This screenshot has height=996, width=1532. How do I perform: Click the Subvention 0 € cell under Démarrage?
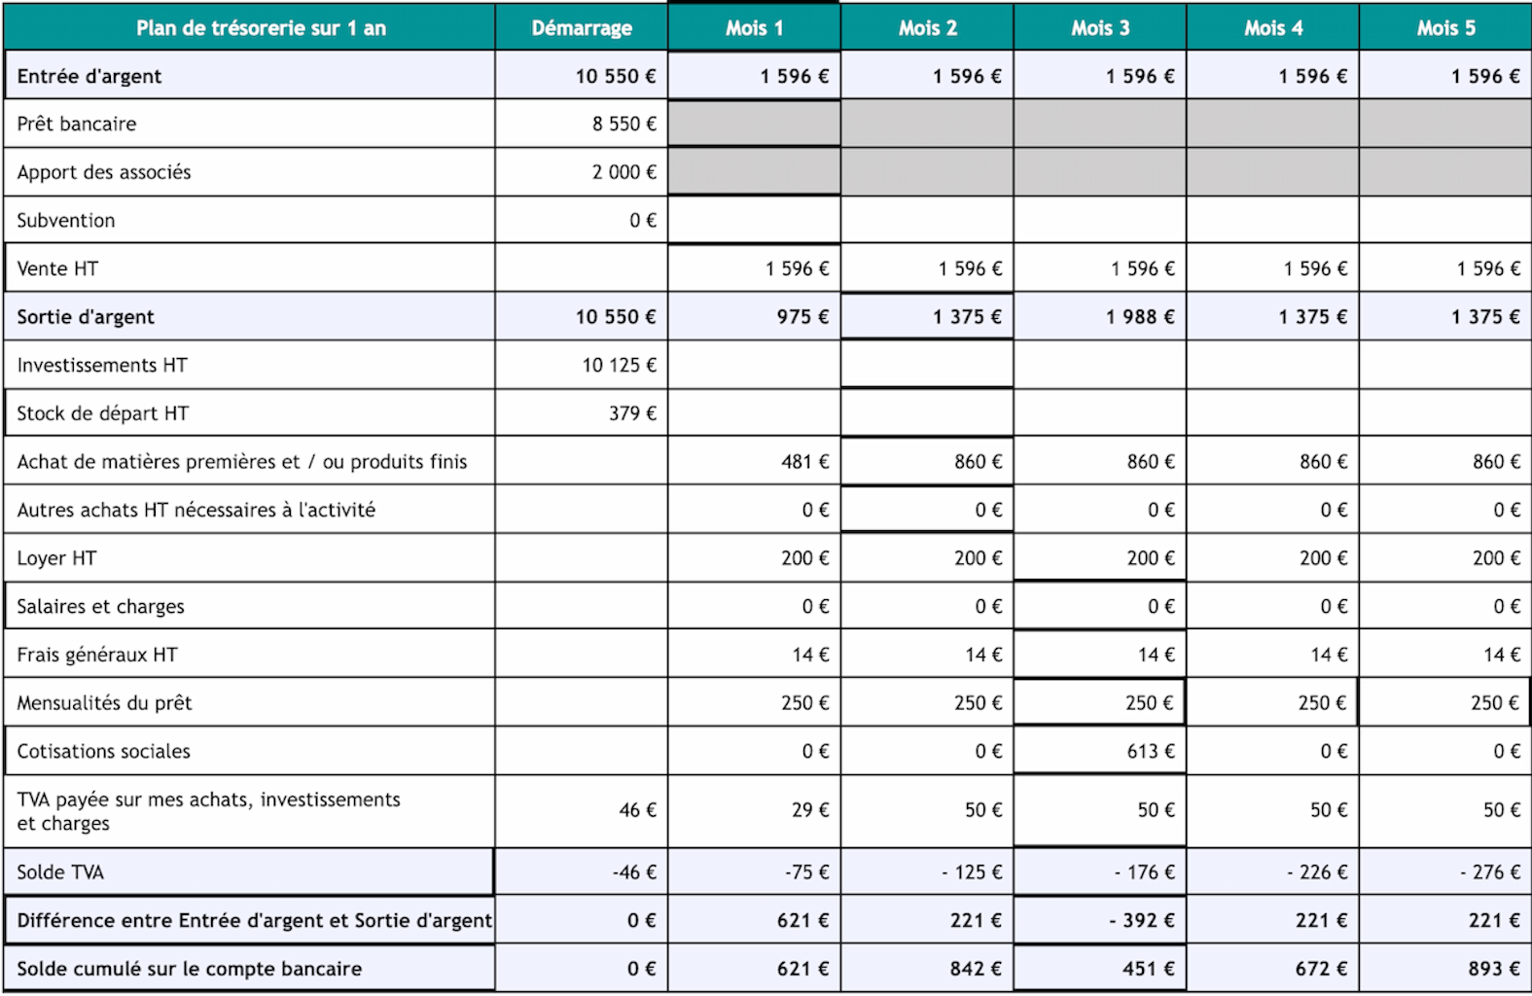pos(582,220)
